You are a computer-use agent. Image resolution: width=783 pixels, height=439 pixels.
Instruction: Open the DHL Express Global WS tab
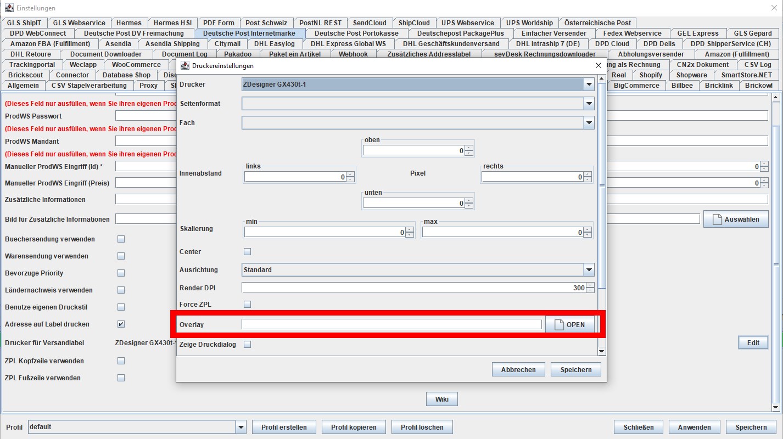pyautogui.click(x=348, y=44)
